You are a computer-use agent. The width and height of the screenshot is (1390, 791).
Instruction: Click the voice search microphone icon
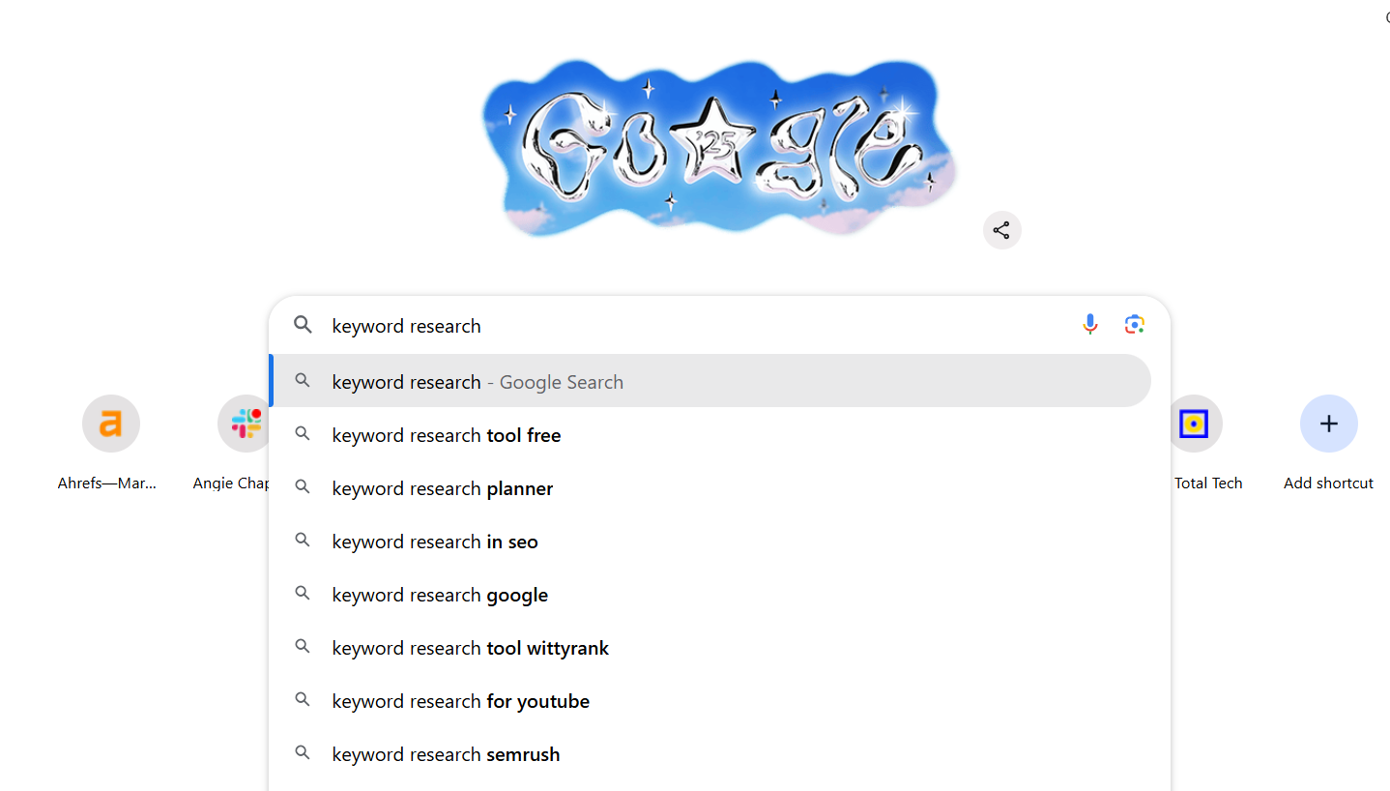tap(1090, 325)
